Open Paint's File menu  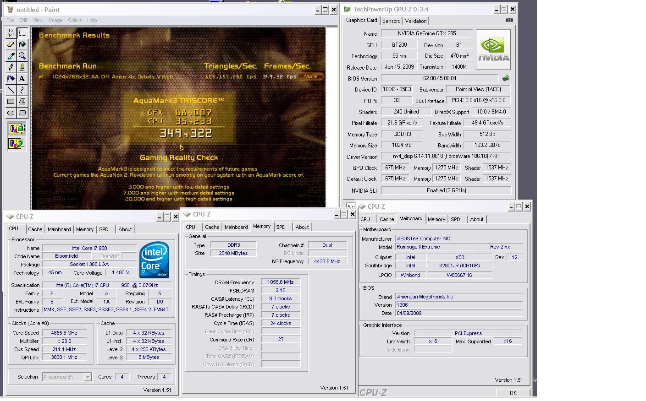click(10, 20)
